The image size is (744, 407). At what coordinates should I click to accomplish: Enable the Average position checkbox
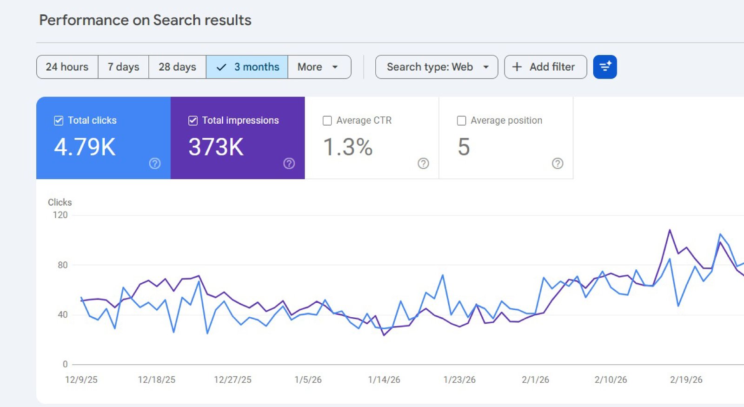tap(461, 120)
